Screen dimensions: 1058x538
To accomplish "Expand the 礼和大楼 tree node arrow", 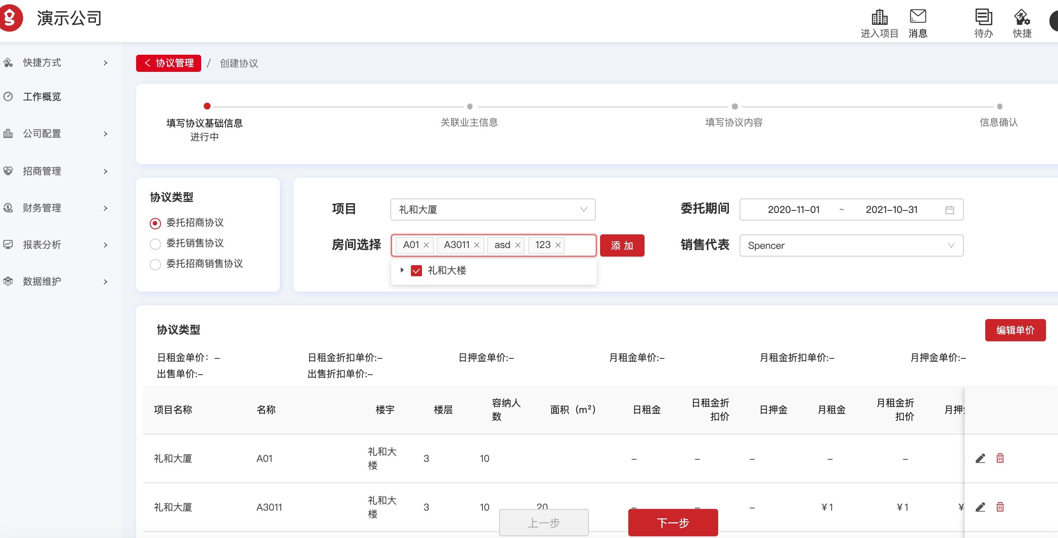I will click(402, 270).
